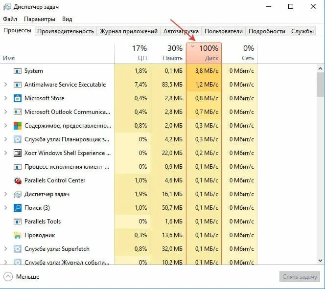Click the 16,1 МБ memory value
The height and width of the screenshot is (289, 325).
click(172, 194)
